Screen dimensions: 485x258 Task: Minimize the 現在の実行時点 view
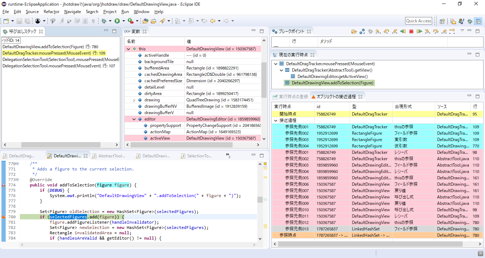469,55
